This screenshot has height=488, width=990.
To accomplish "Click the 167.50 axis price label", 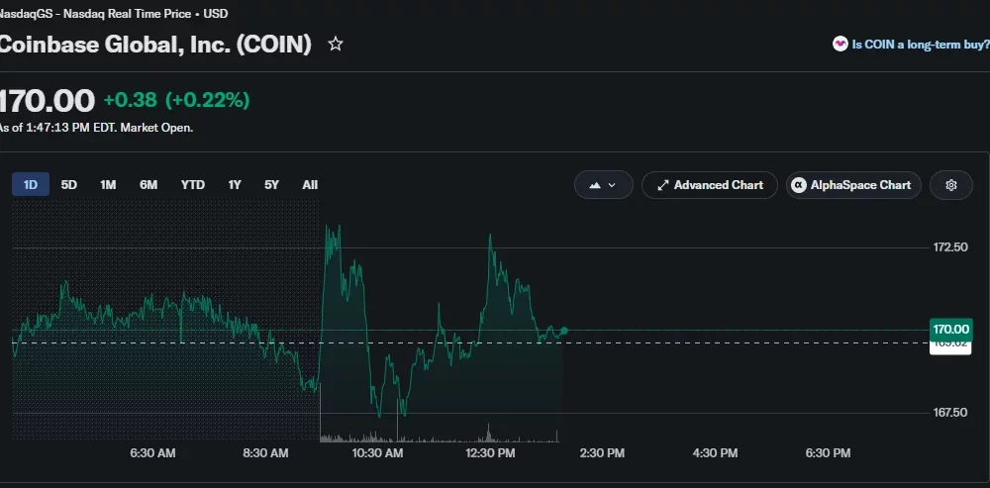I will (950, 412).
